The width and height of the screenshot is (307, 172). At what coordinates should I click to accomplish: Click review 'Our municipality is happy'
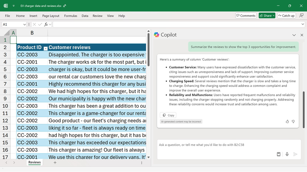pos(97,99)
